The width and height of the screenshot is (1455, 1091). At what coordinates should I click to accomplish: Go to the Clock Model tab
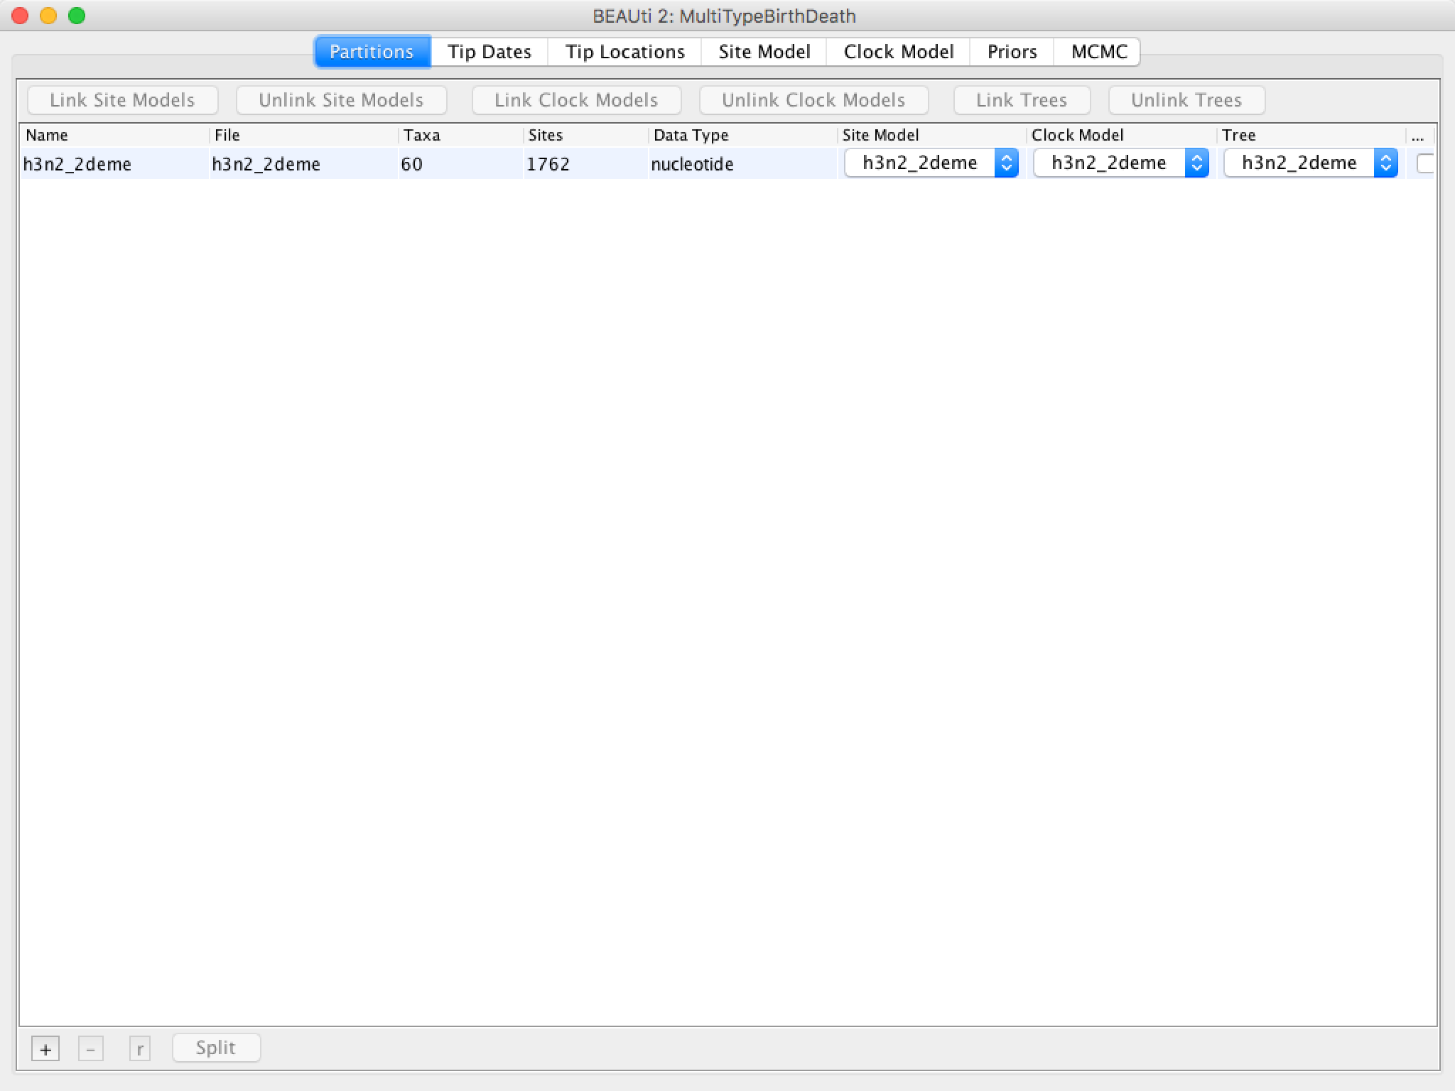pyautogui.click(x=898, y=52)
